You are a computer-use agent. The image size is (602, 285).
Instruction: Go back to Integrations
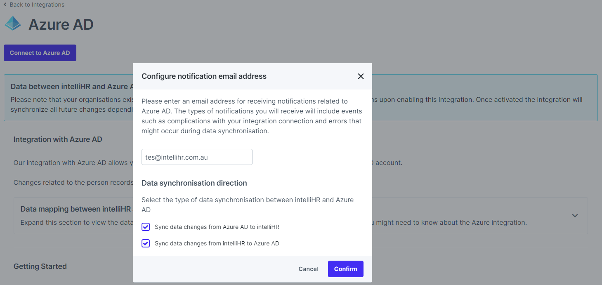(36, 5)
